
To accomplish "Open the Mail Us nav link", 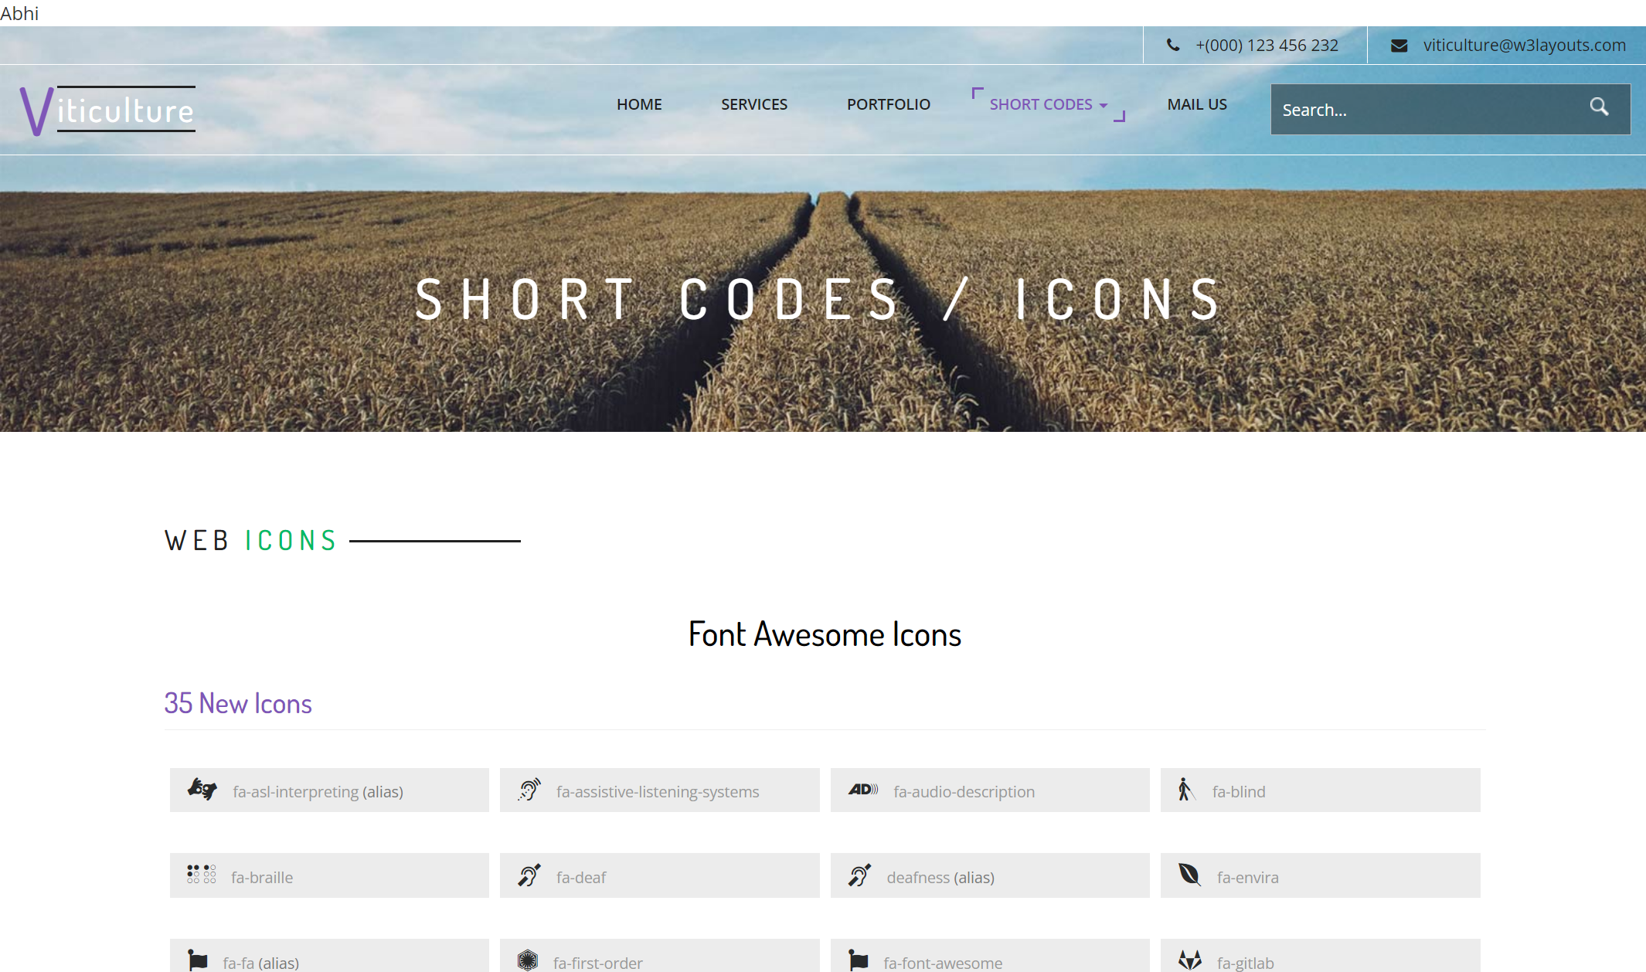I will [x=1197, y=104].
